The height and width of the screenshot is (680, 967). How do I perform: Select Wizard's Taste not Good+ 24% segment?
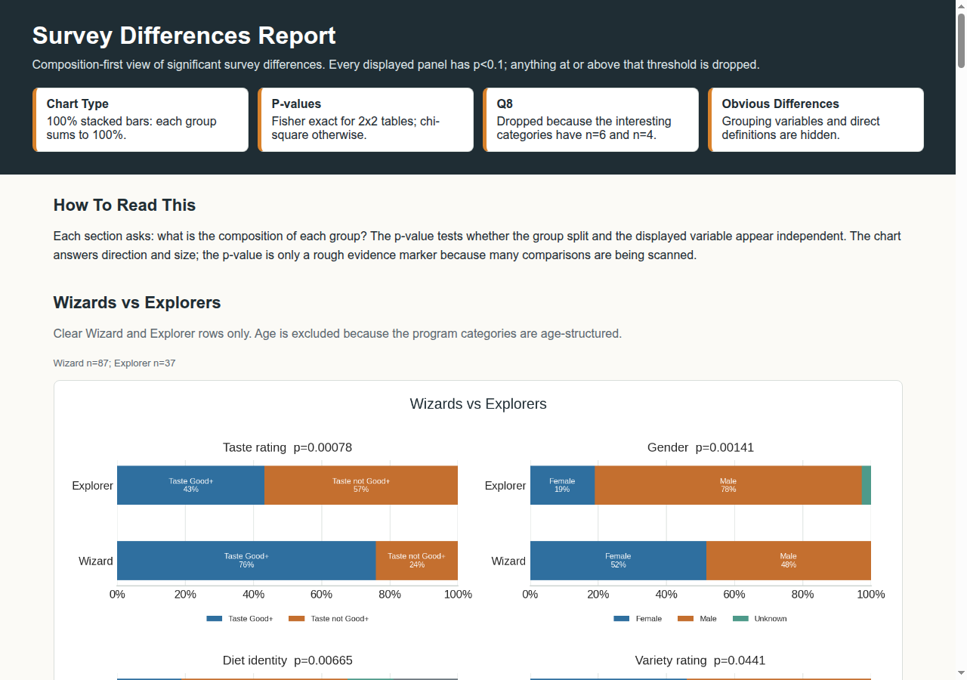coord(417,561)
